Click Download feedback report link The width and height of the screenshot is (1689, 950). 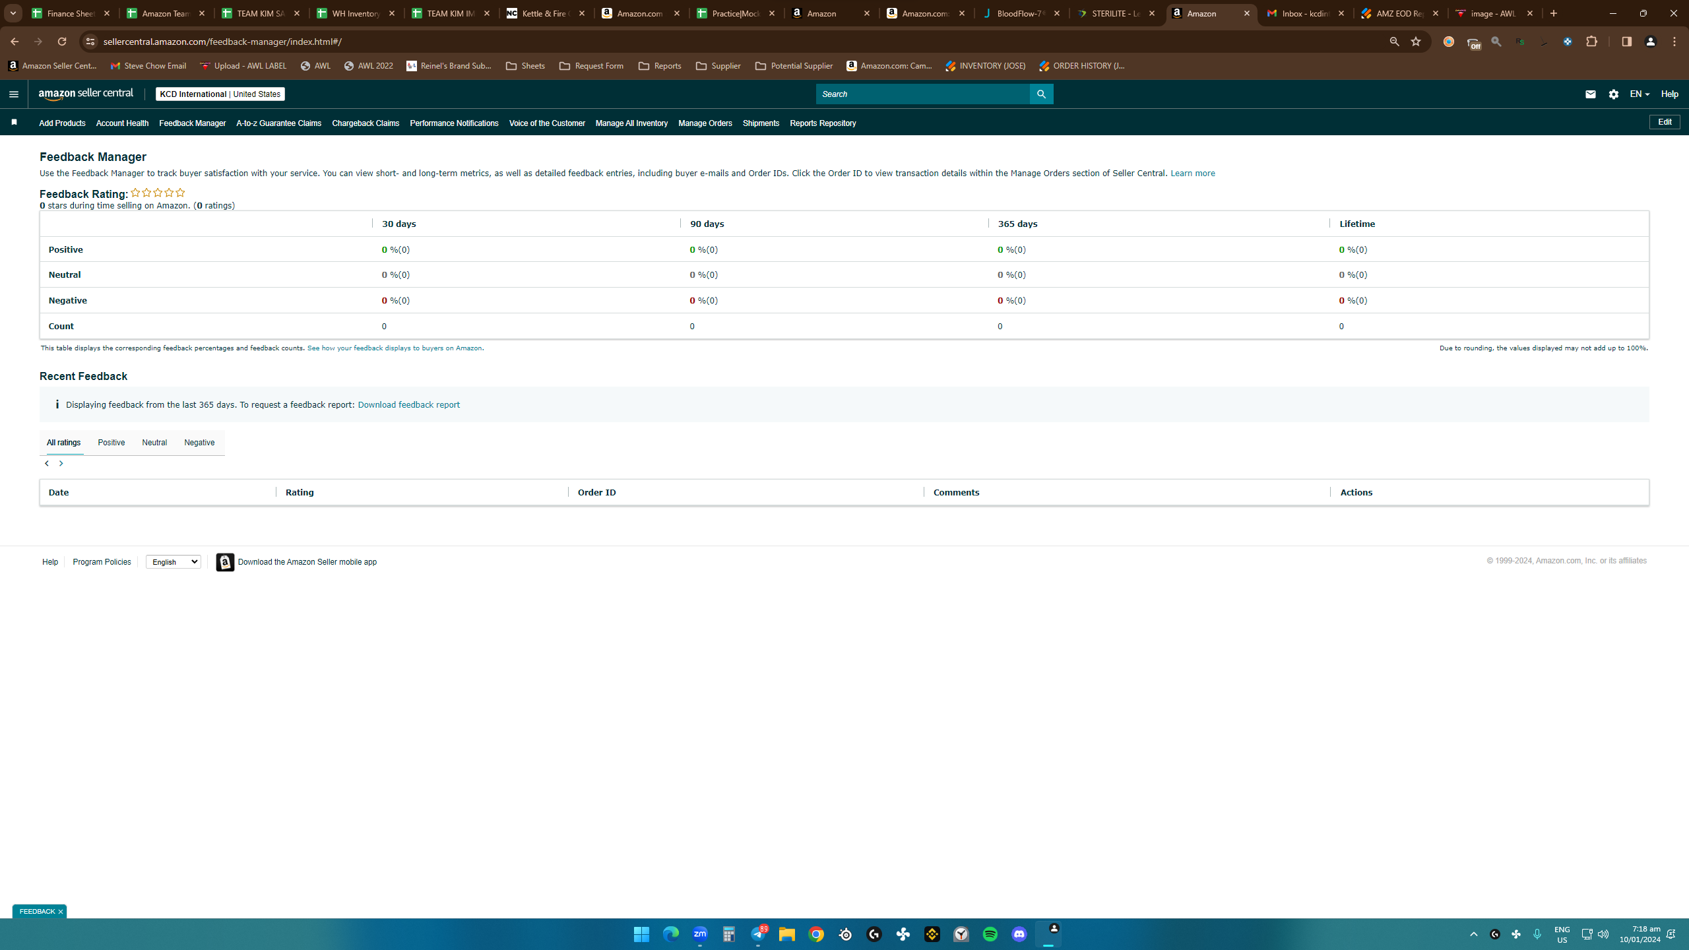(x=408, y=405)
